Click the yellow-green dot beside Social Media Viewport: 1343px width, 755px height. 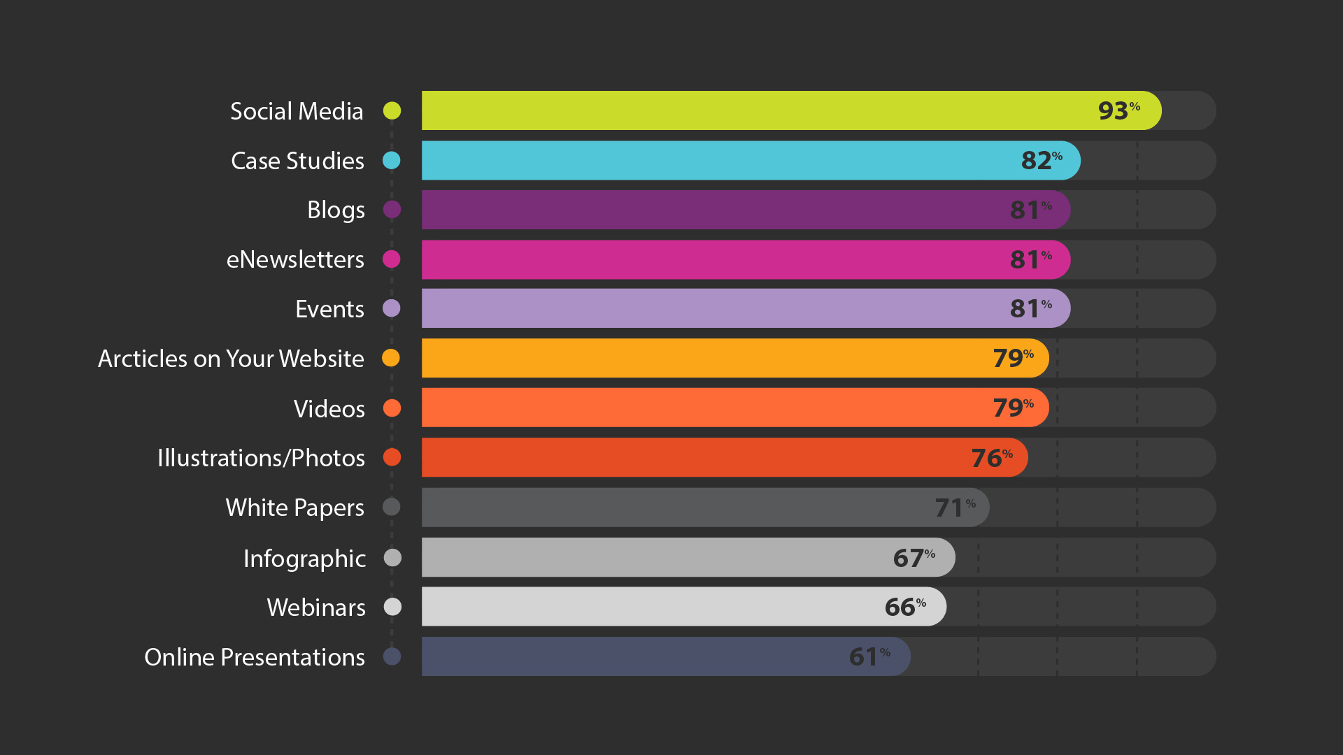[x=392, y=110]
